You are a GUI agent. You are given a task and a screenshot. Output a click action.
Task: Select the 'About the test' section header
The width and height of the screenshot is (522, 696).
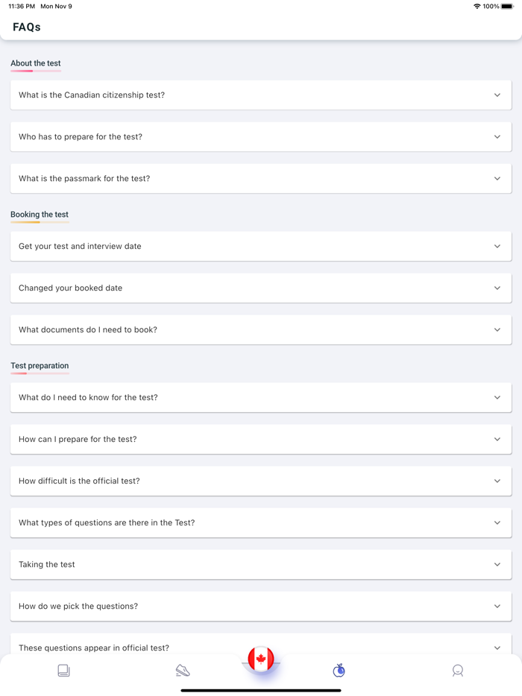click(35, 63)
